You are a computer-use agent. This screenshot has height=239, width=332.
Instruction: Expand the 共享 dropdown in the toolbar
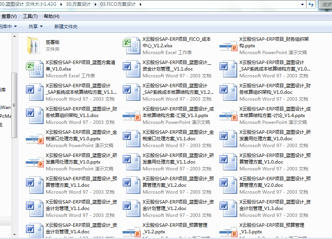tap(35, 26)
